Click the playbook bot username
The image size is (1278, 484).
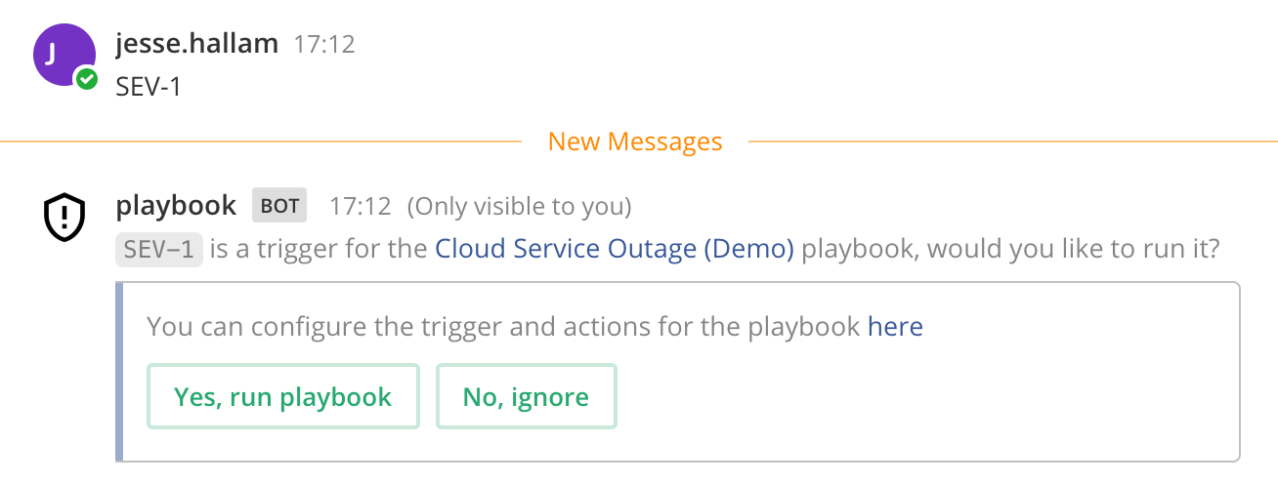(x=176, y=206)
